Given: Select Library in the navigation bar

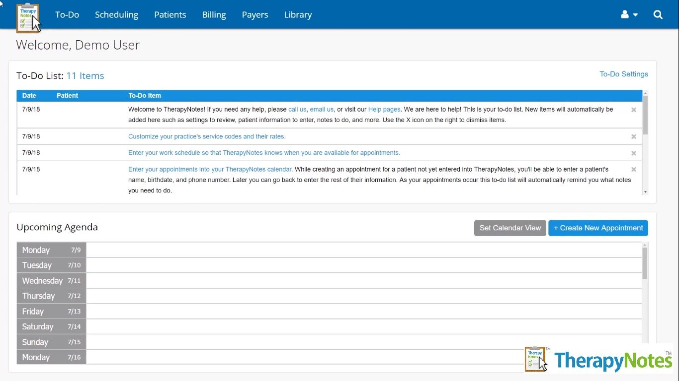Looking at the screenshot, I should (x=298, y=15).
